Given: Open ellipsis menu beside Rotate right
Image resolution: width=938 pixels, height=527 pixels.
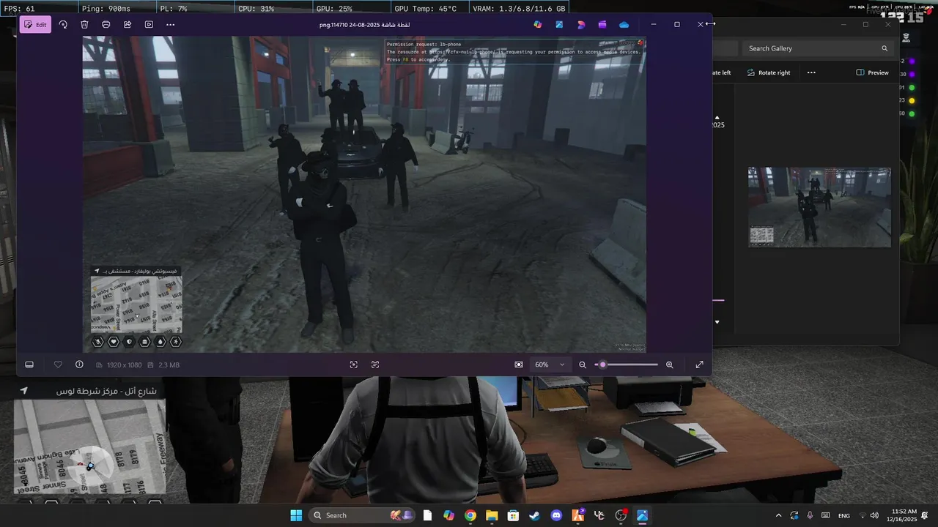Looking at the screenshot, I should click(x=811, y=72).
